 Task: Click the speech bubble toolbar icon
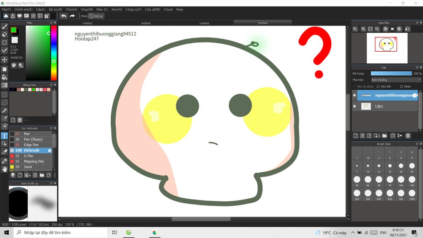(x=19, y=16)
